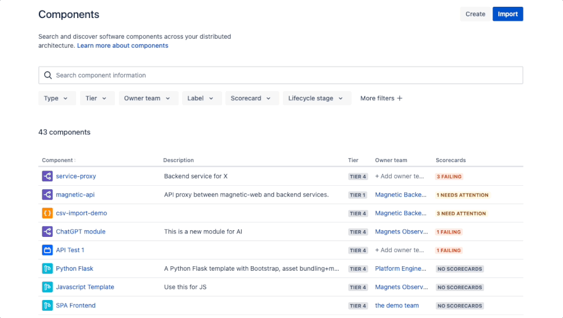Expand the Tier filter dropdown
The width and height of the screenshot is (563, 318).
[x=96, y=98]
